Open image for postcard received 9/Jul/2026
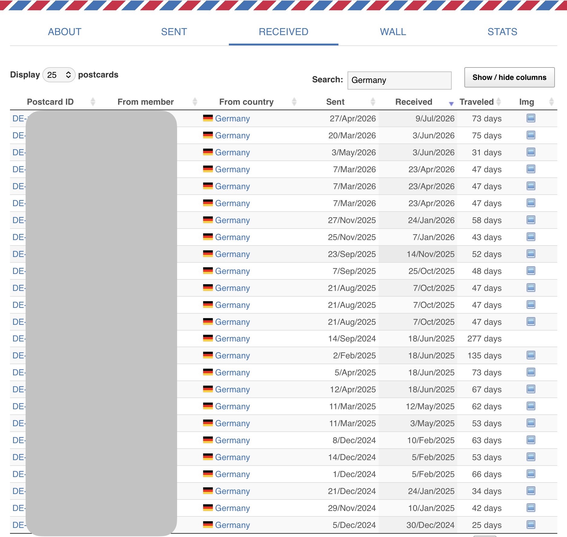Image resolution: width=567 pixels, height=537 pixels. 531,118
